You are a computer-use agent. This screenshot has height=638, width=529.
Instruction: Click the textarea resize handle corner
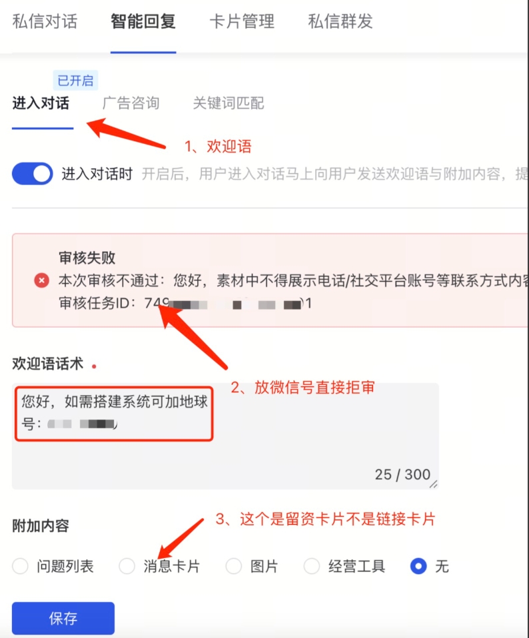pyautogui.click(x=434, y=483)
